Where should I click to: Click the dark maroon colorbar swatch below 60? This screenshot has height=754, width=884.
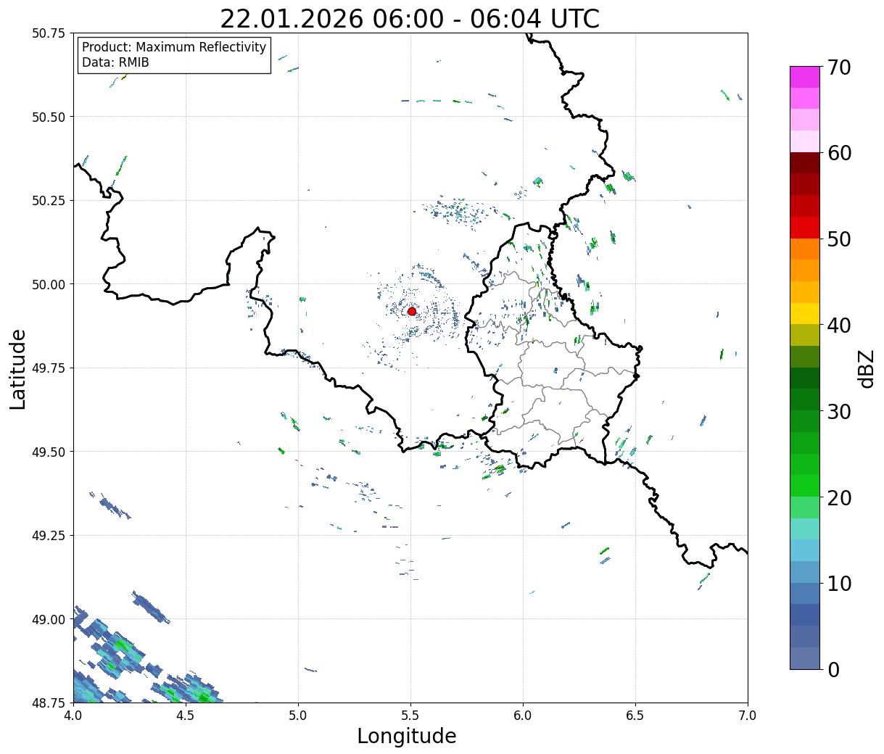805,163
